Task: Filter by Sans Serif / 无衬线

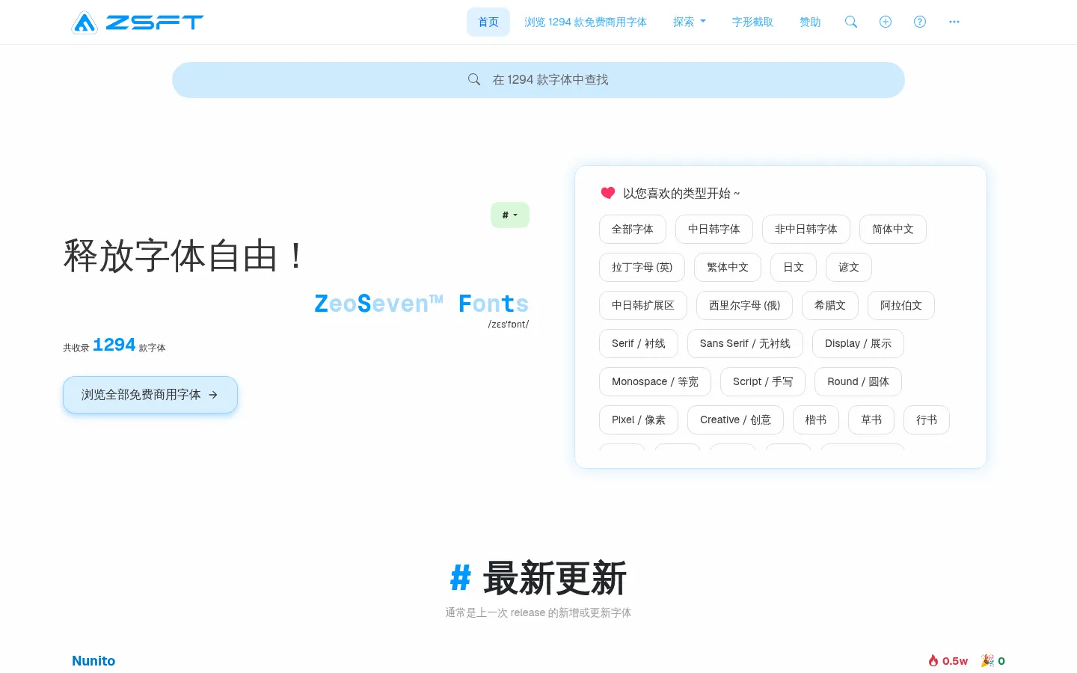Action: click(745, 343)
